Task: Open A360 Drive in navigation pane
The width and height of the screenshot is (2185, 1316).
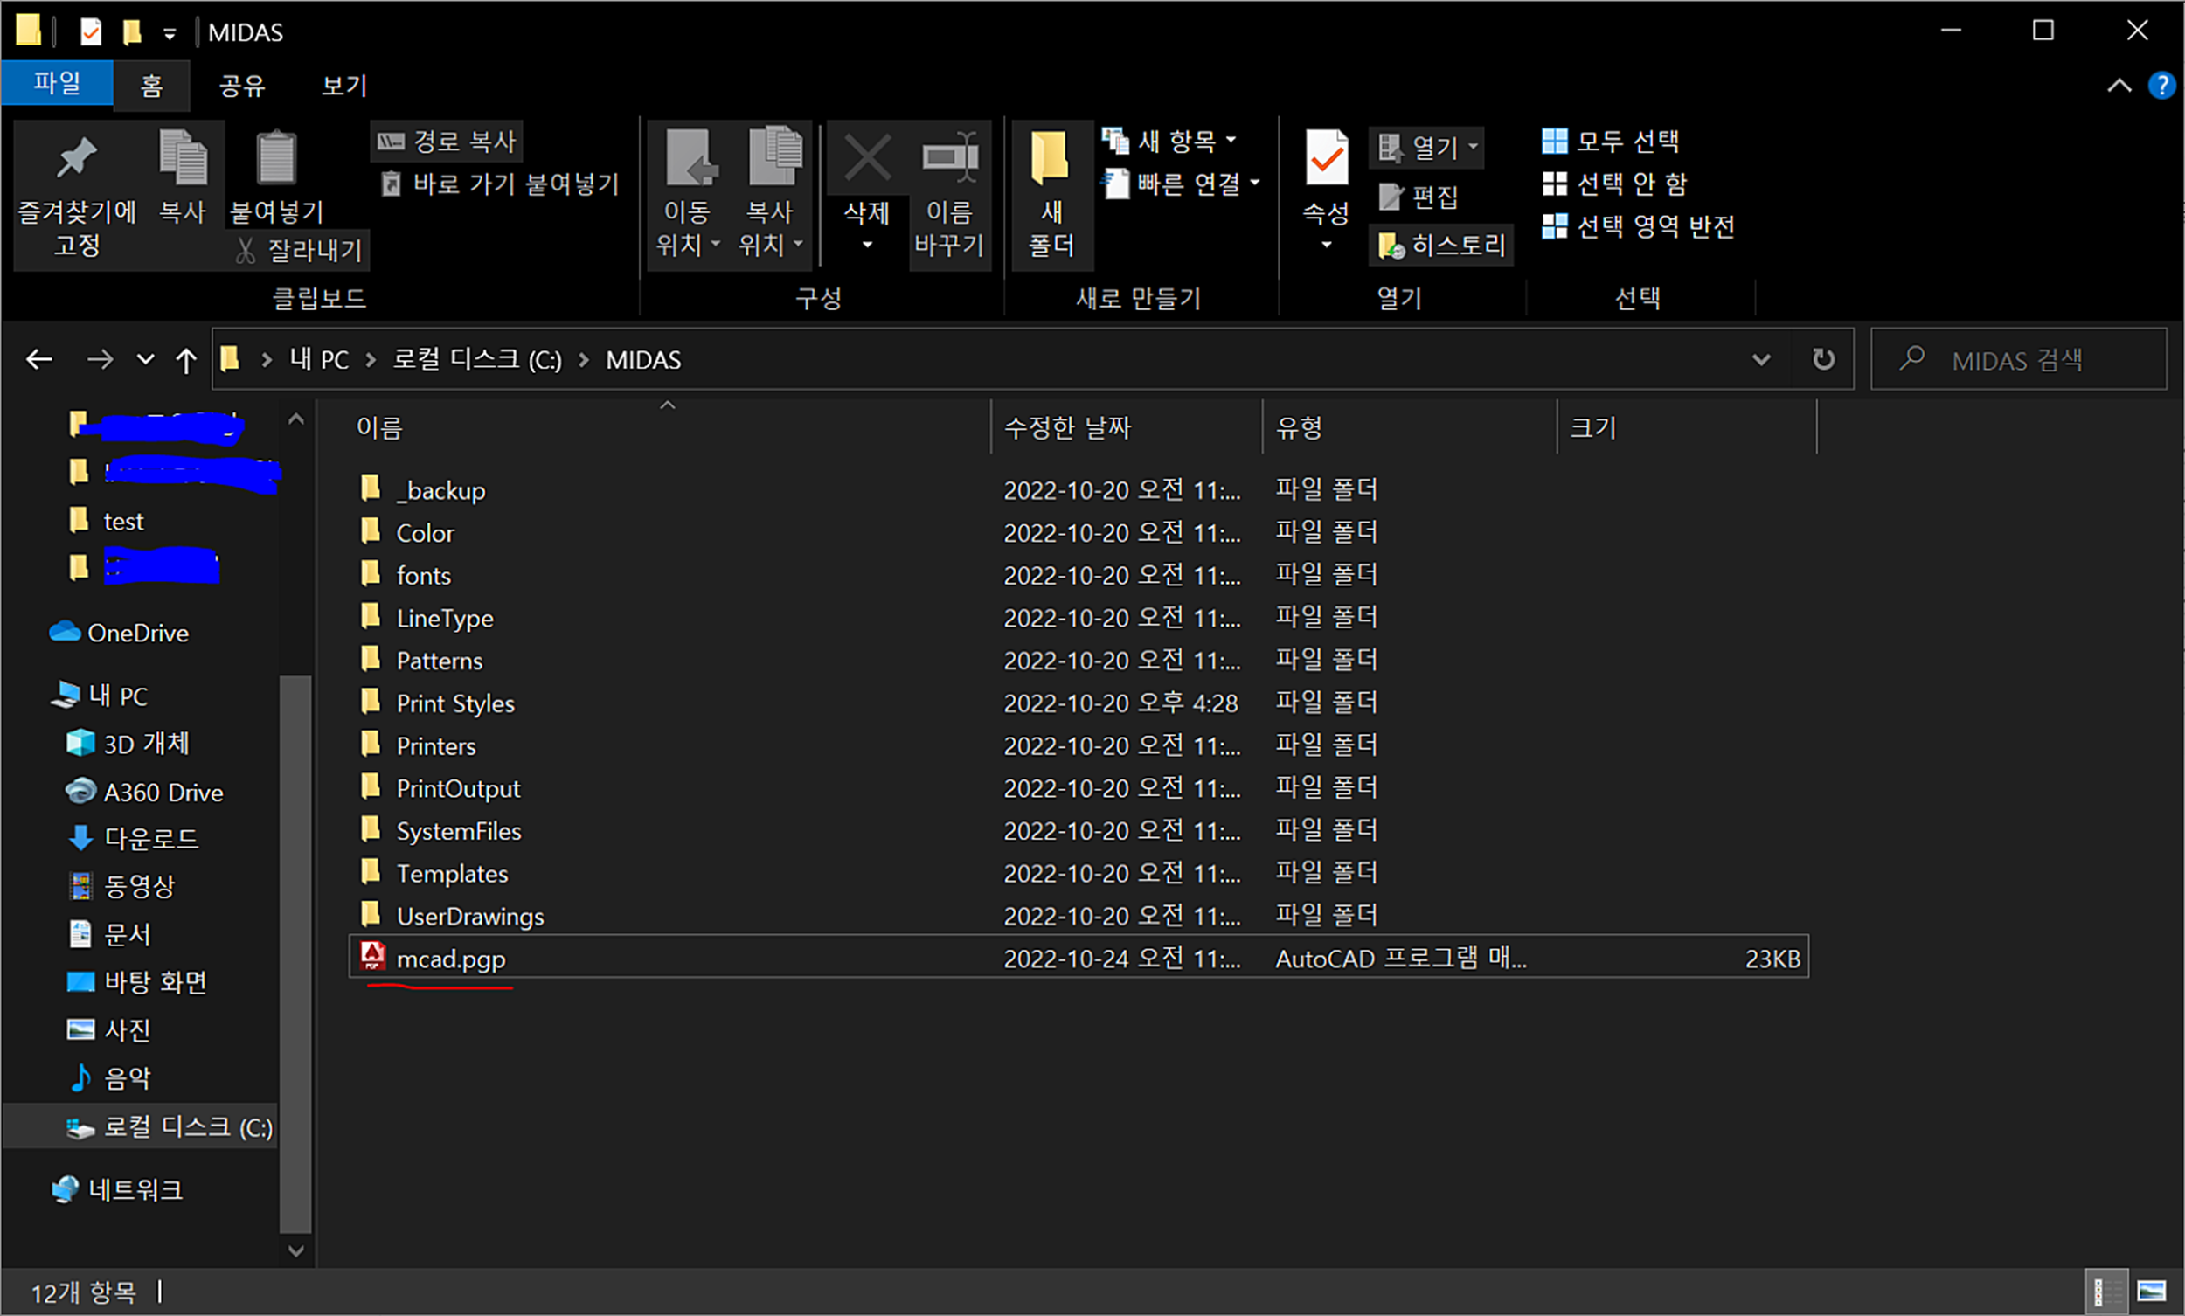Action: (143, 792)
